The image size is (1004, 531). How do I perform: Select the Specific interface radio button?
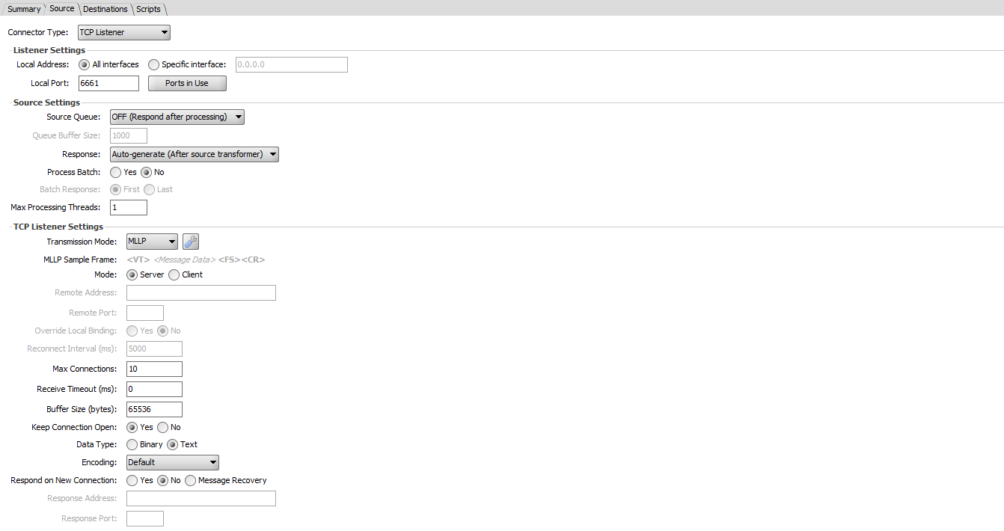[x=154, y=65]
